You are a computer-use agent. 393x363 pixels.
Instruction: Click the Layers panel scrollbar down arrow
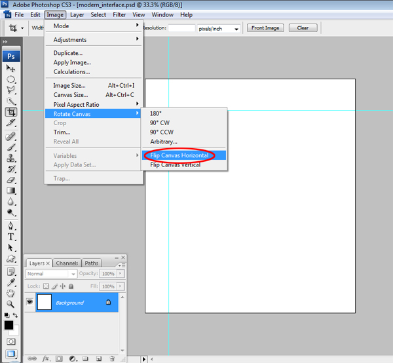(x=122, y=351)
